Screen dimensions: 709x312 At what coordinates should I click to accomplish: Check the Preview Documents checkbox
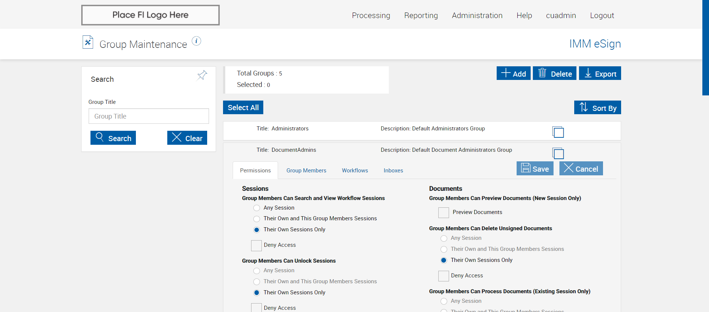coord(443,213)
